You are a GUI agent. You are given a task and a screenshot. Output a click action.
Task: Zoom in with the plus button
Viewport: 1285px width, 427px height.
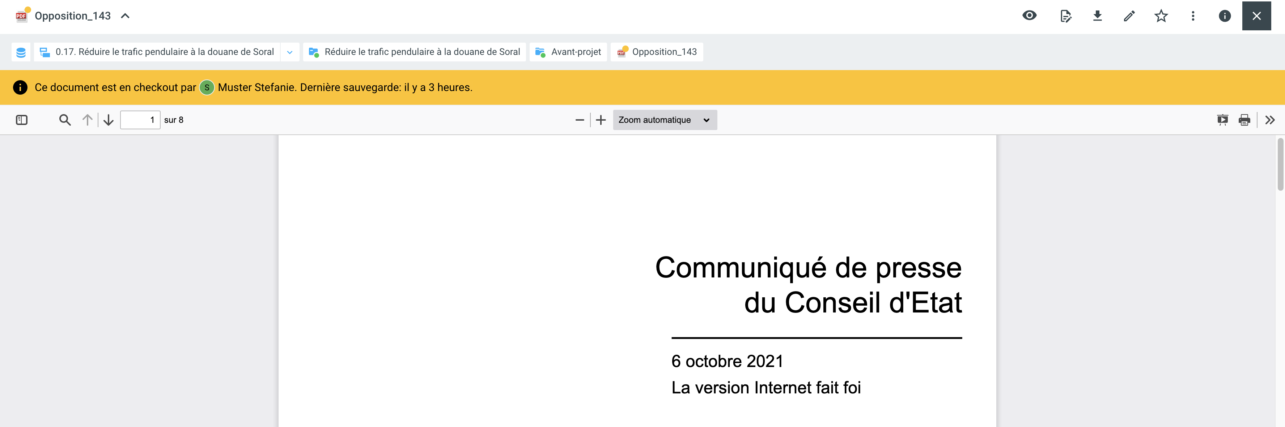click(601, 120)
